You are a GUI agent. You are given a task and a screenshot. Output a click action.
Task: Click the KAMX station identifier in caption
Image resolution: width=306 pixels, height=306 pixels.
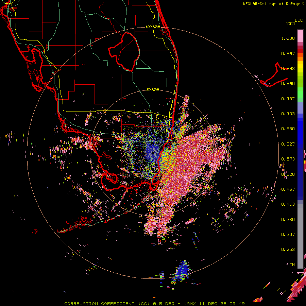[x=190, y=304]
